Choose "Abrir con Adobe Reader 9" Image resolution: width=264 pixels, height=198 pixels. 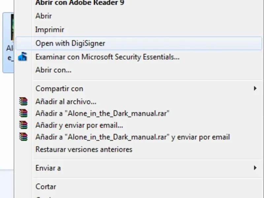coord(80,3)
